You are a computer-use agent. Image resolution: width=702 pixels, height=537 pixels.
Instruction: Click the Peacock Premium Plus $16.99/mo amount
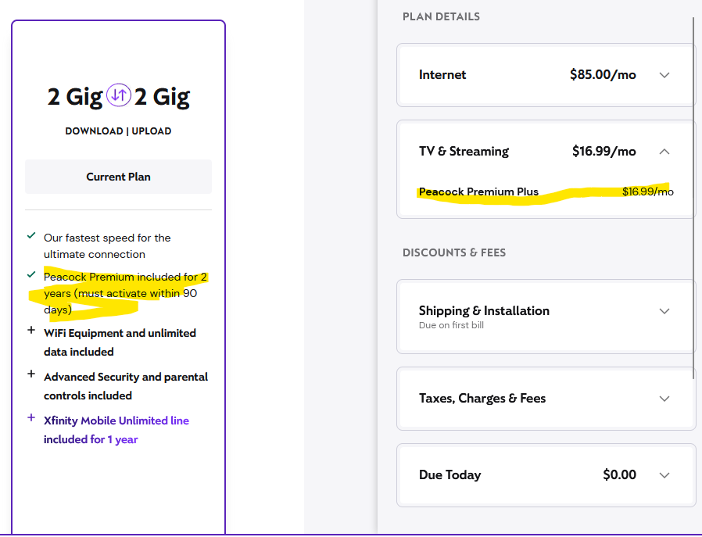pos(648,192)
